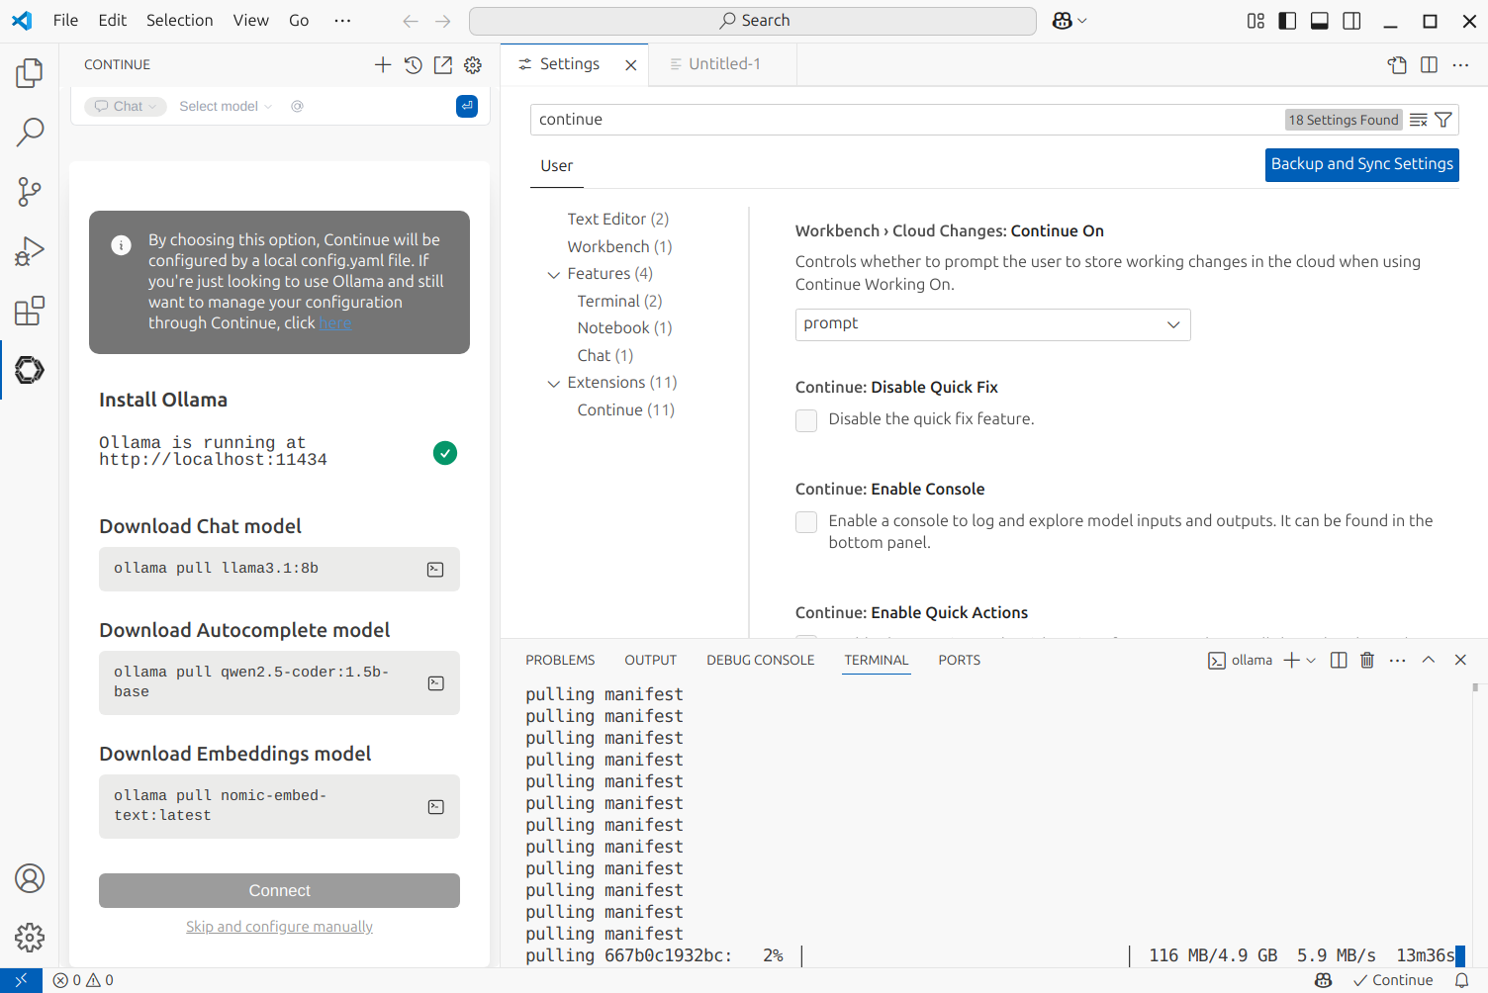This screenshot has height=993, width=1488.
Task: Open the Accounts menu
Action: [30, 878]
